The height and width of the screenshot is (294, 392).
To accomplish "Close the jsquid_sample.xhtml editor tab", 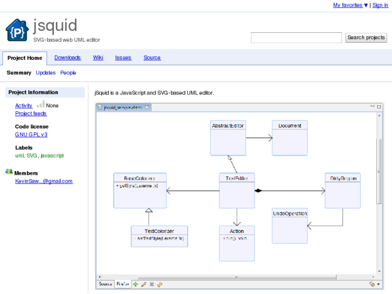I will [x=147, y=107].
